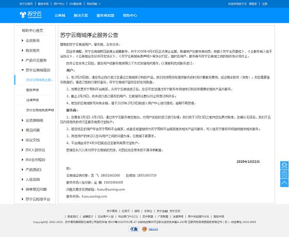Open 帮助中心 in main navigation
Viewport: 289px width, 237px height.
tap(130, 15)
